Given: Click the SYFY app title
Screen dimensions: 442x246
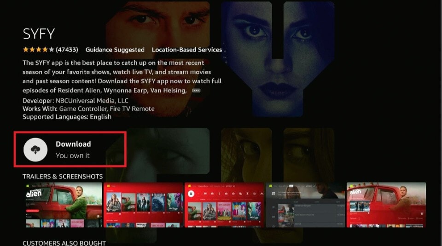Looking at the screenshot, I should (x=39, y=34).
